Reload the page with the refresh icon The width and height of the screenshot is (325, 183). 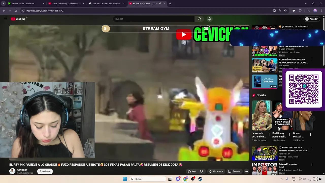click(x=16, y=11)
